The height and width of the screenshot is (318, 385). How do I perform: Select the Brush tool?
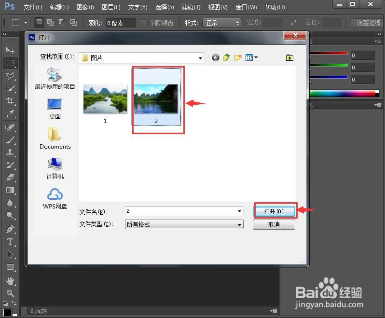point(10,140)
